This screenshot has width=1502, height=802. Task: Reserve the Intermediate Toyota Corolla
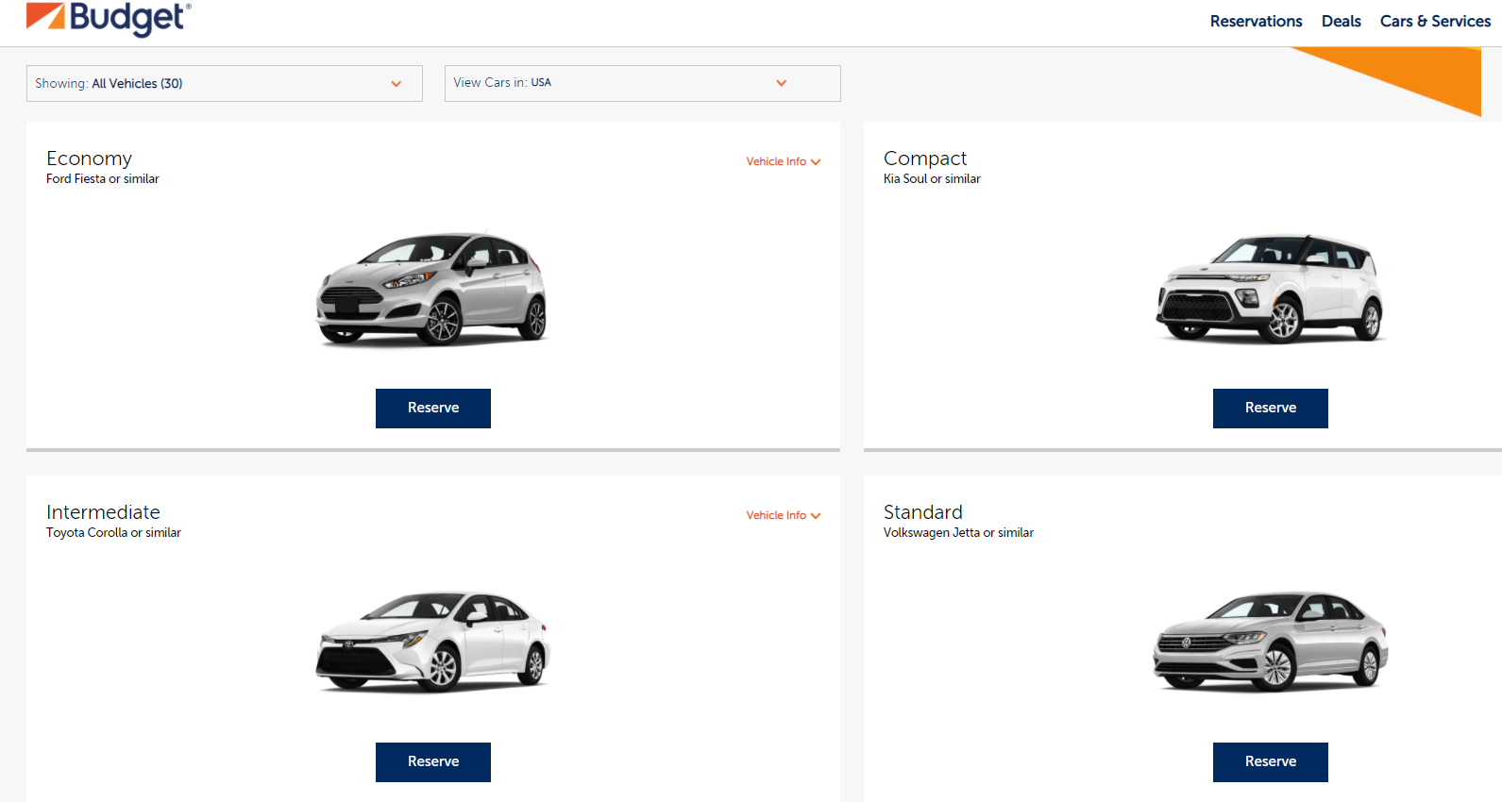click(432, 761)
